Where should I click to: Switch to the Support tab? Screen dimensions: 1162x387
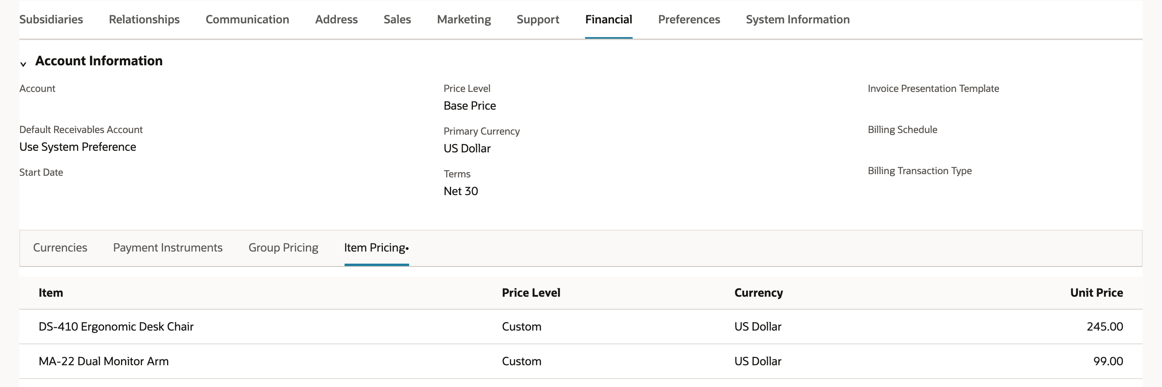(x=538, y=19)
